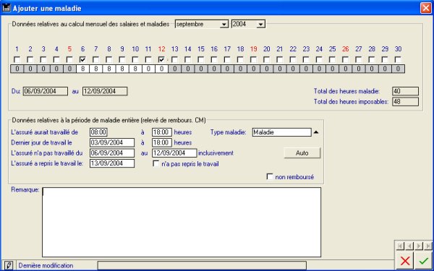Expand the Type maladie list arrow
Image resolution: width=434 pixels, height=271 pixels.
point(316,132)
